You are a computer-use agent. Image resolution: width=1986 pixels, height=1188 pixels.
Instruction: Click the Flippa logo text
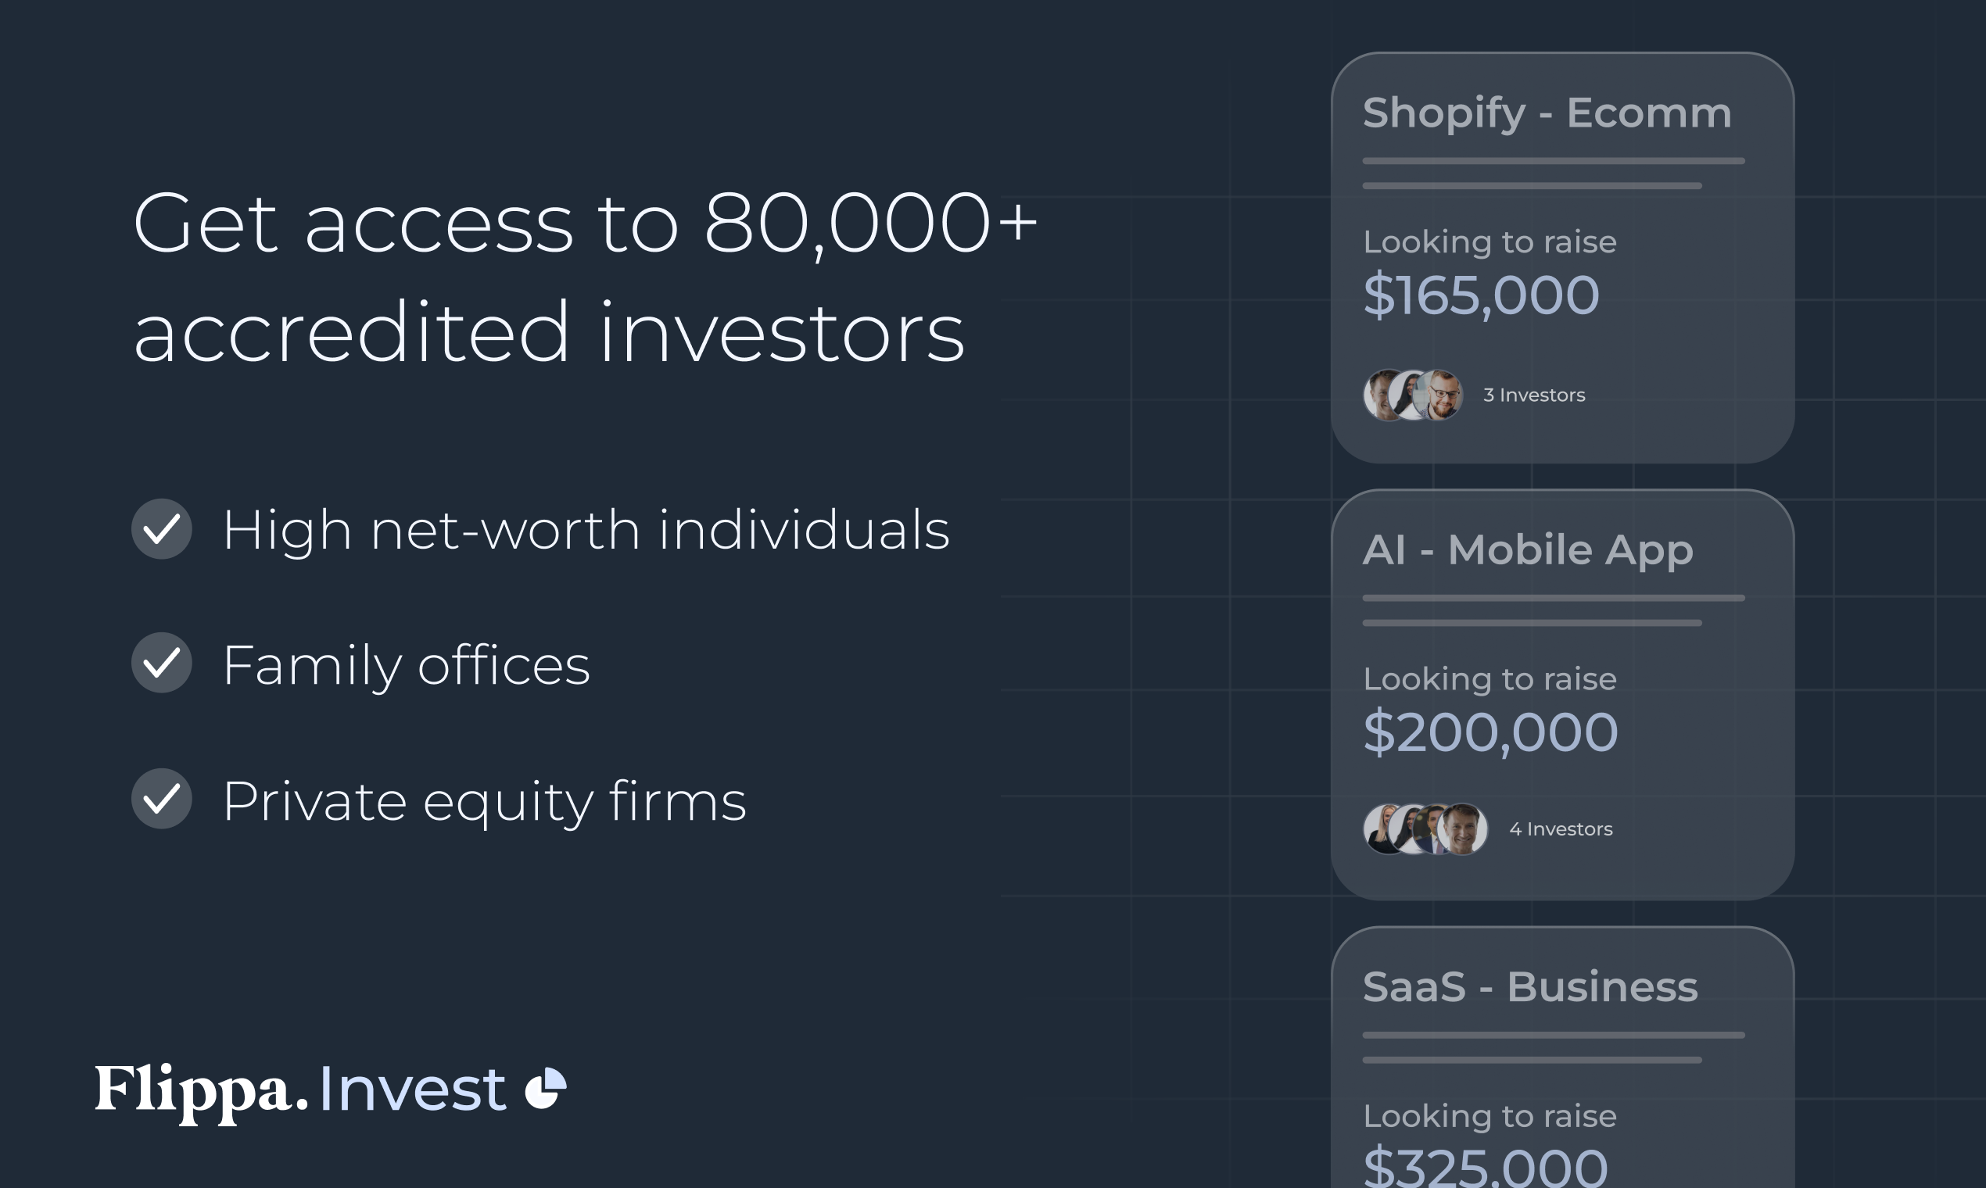coord(202,1092)
